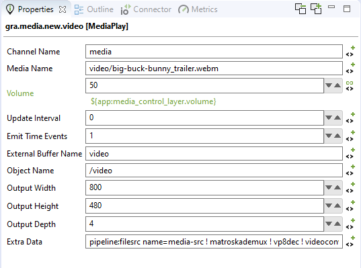The width and height of the screenshot is (361, 268).
Task: Open the Metrics tab
Action: tap(198, 9)
